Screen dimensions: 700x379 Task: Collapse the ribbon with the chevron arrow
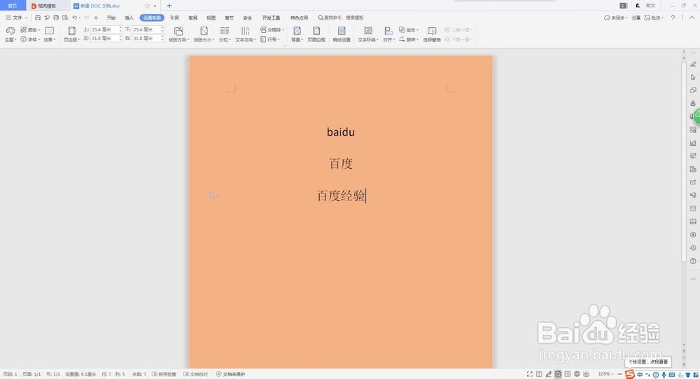tap(692, 18)
